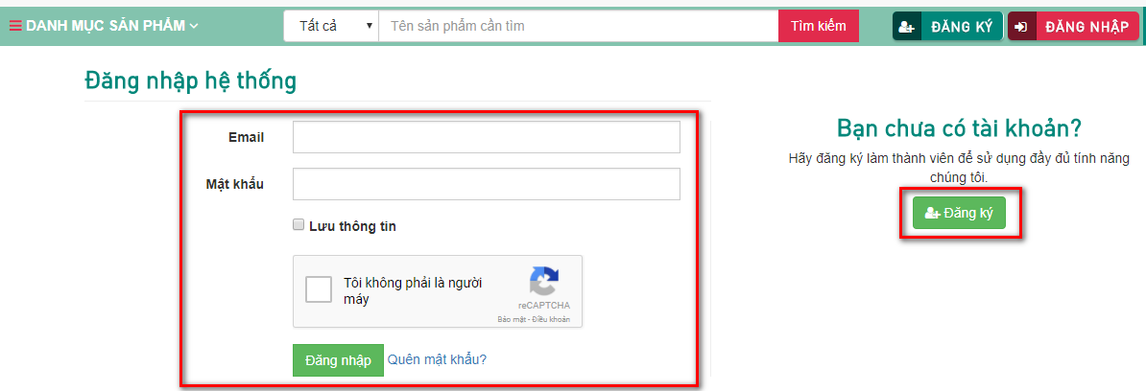
Task: Tick the Lưu thông tin checkbox
Action: [298, 225]
